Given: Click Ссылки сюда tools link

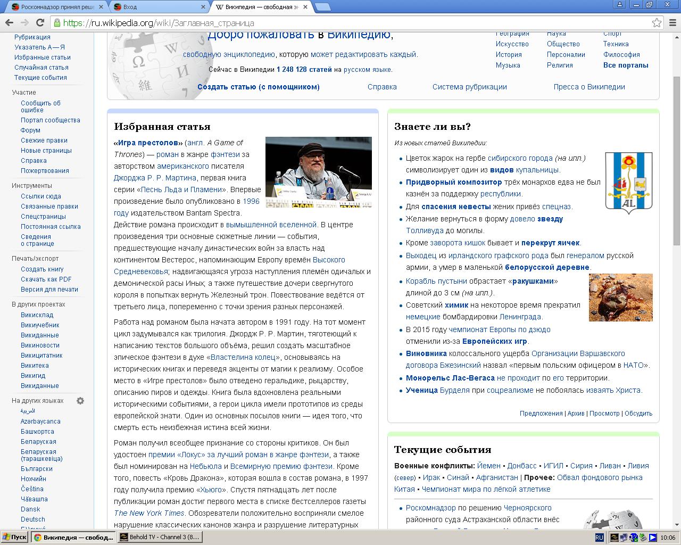Looking at the screenshot, I should 41,196.
